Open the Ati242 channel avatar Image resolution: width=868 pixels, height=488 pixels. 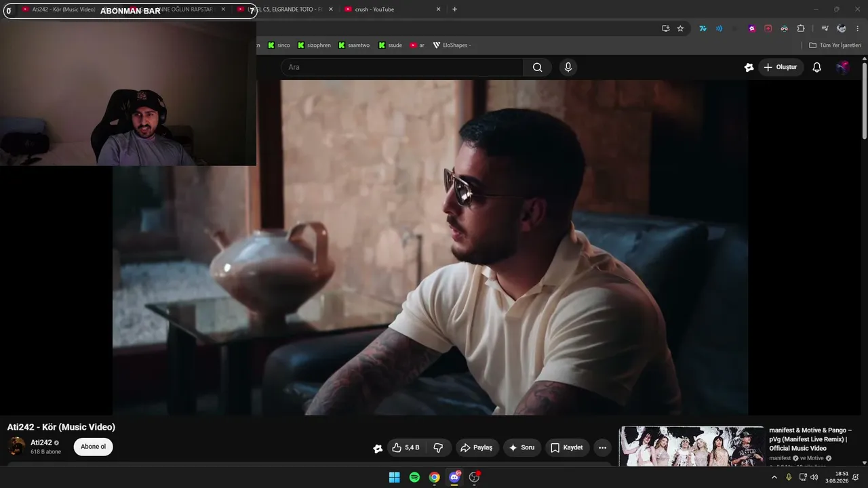(16, 447)
